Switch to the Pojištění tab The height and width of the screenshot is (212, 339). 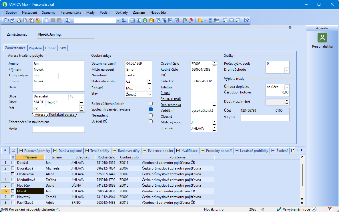click(x=35, y=48)
